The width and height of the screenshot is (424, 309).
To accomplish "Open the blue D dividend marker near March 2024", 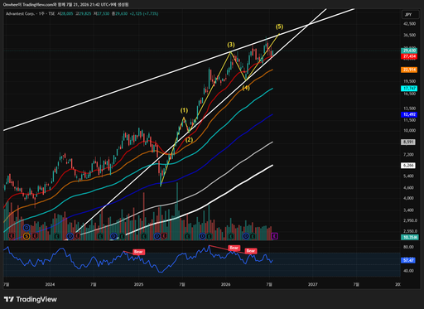I will [70, 236].
